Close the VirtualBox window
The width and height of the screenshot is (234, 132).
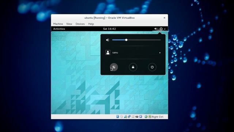pos(164,18)
